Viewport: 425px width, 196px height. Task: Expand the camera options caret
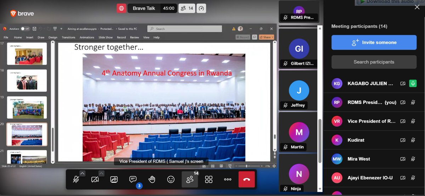pyautogui.click(x=101, y=173)
